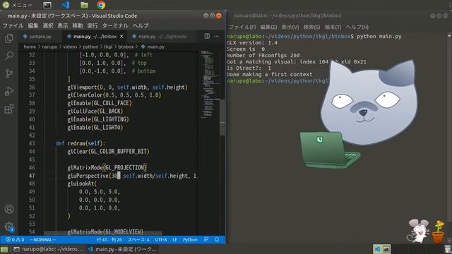The image size is (452, 254).
Task: Open terminal ヘルプ(H) menu
Action: click(357, 27)
